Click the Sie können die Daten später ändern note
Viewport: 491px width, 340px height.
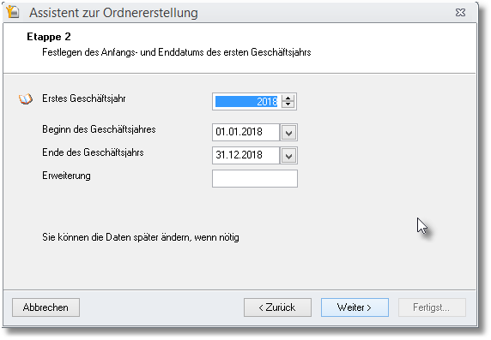click(141, 237)
